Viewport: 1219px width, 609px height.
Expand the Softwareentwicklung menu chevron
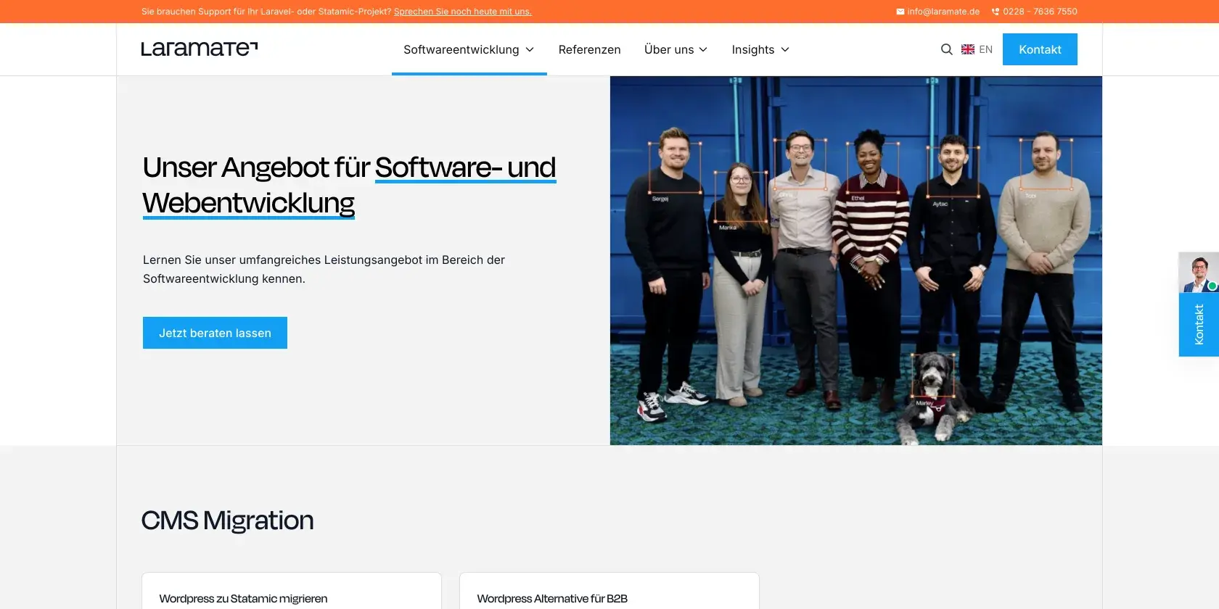[x=530, y=49]
